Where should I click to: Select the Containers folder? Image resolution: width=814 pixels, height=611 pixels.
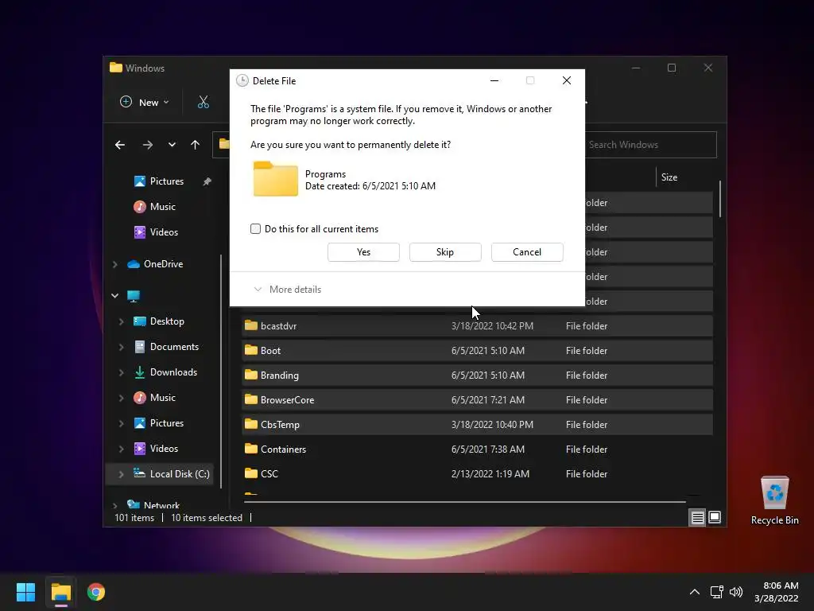coord(477,449)
